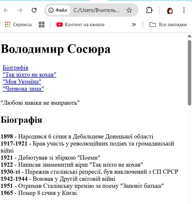Viewport: 192px width, 204px height.
Task: Bookmark this page with star icon
Action: point(129,10)
